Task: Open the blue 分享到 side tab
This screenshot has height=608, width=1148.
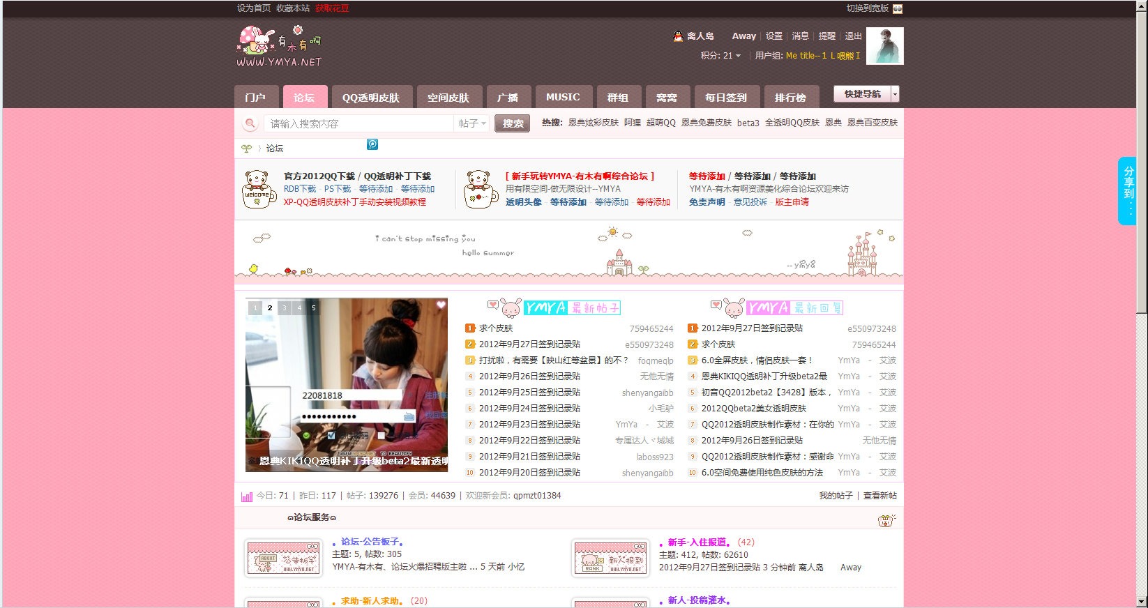Action: point(1127,190)
